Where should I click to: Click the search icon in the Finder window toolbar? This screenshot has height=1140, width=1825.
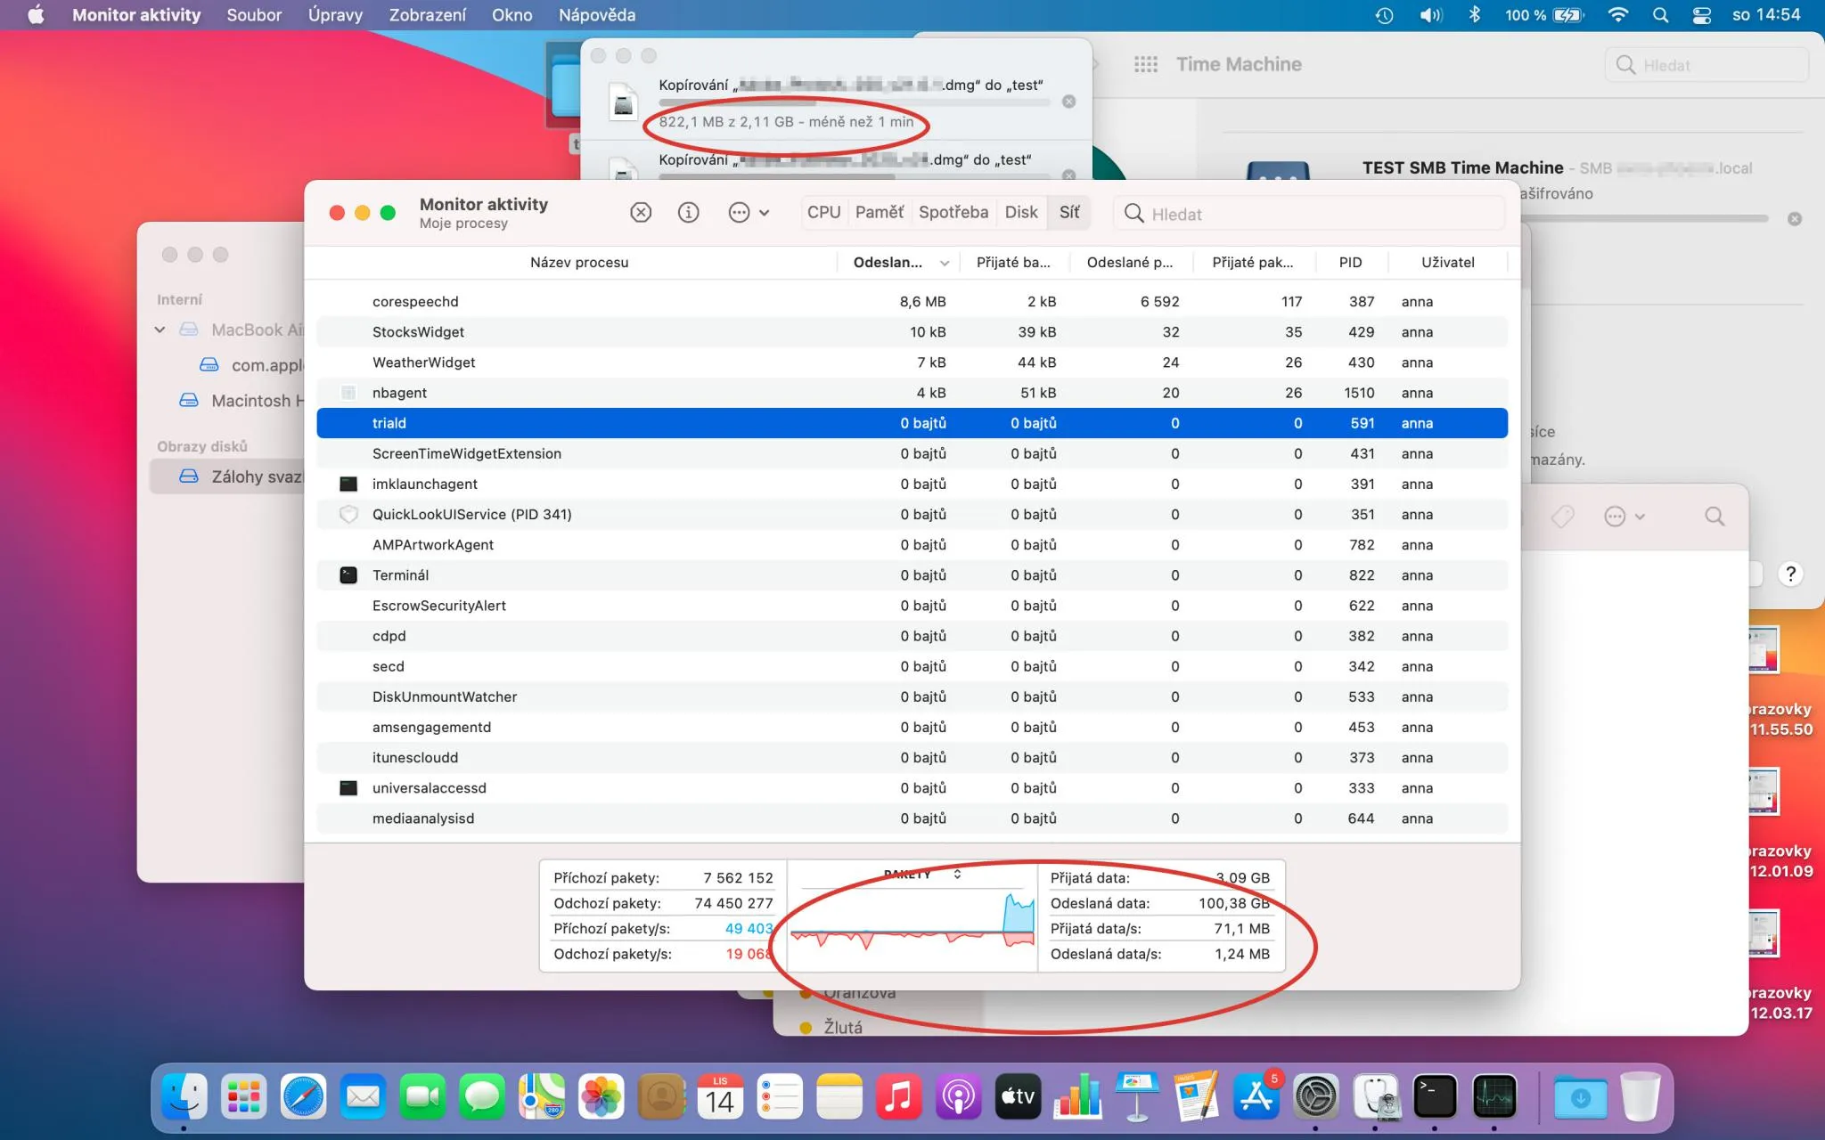[1715, 517]
